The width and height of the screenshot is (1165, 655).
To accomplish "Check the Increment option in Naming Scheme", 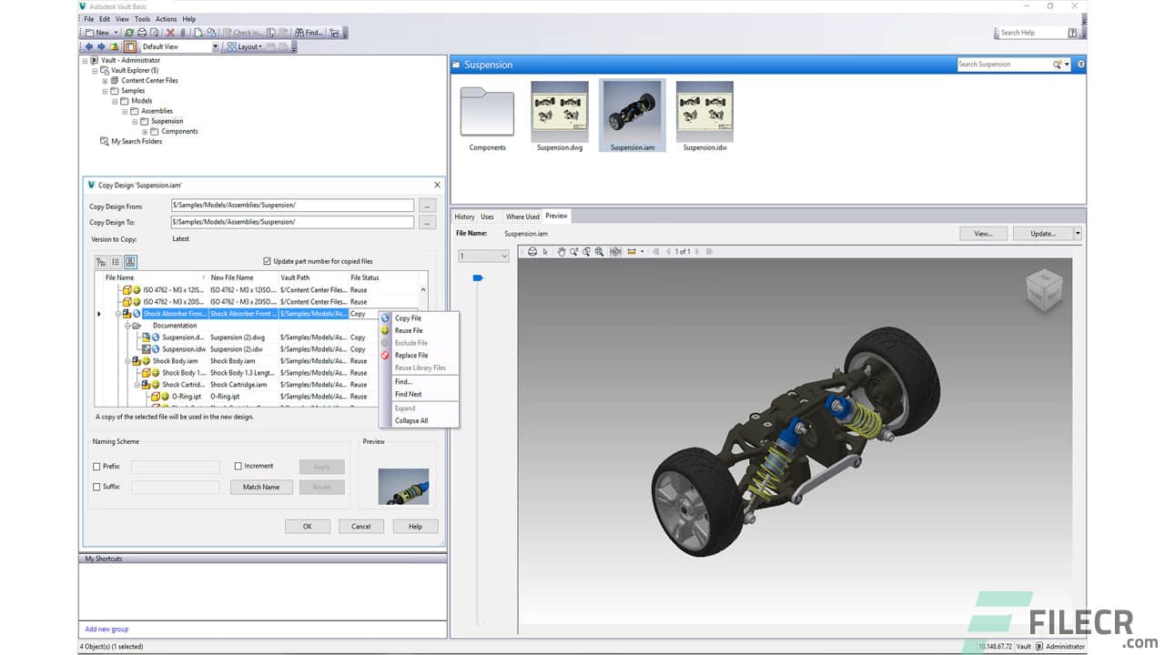I will 238,466.
